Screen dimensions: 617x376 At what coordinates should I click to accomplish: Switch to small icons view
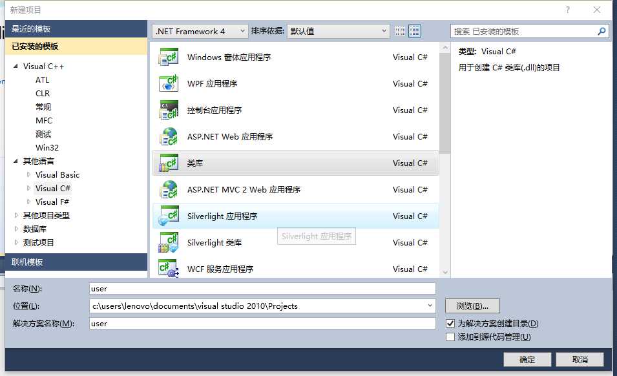tap(400, 31)
